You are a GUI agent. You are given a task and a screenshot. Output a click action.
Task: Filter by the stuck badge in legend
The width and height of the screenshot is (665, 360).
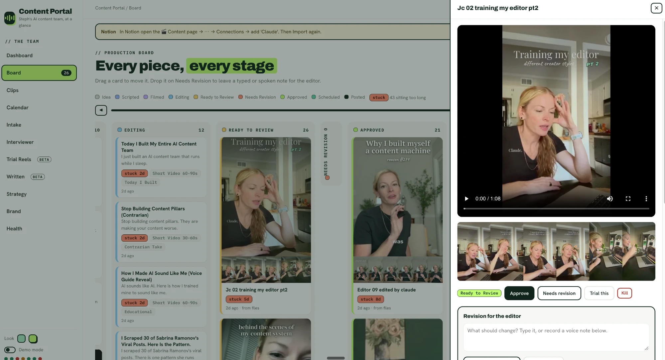tap(379, 97)
